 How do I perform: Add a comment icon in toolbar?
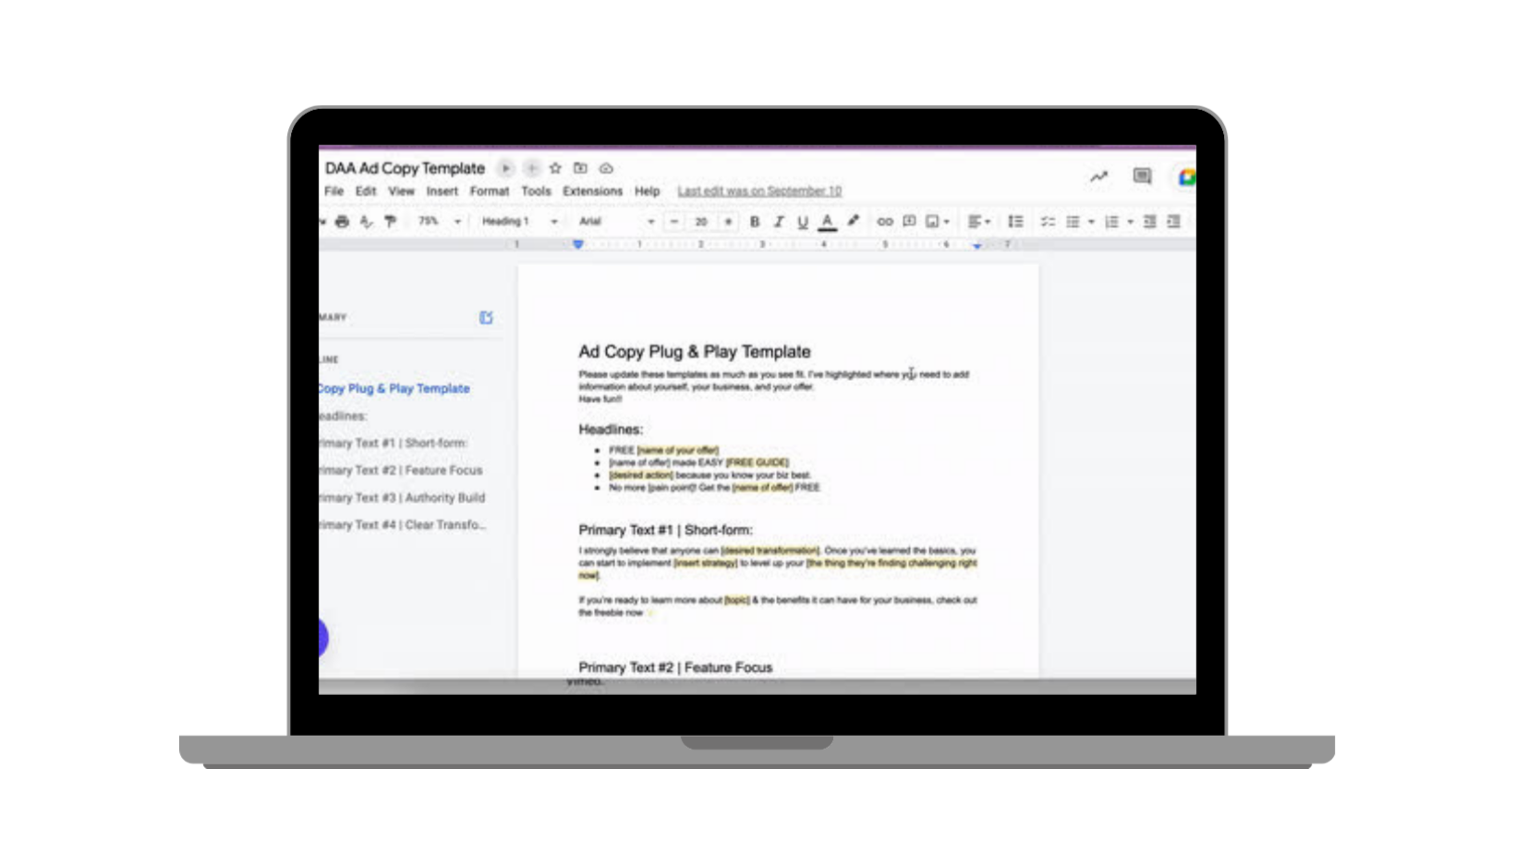pyautogui.click(x=909, y=222)
